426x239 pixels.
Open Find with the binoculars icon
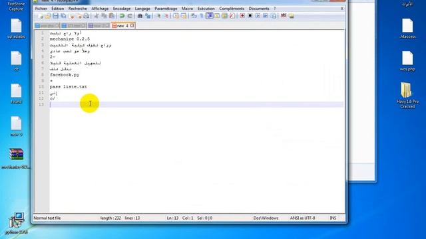click(x=140, y=16)
